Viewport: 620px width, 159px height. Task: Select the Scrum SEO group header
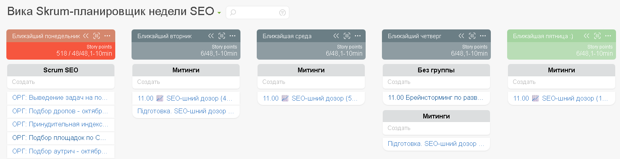[x=61, y=70]
